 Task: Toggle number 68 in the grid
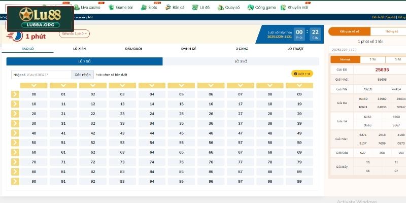coord(269,152)
